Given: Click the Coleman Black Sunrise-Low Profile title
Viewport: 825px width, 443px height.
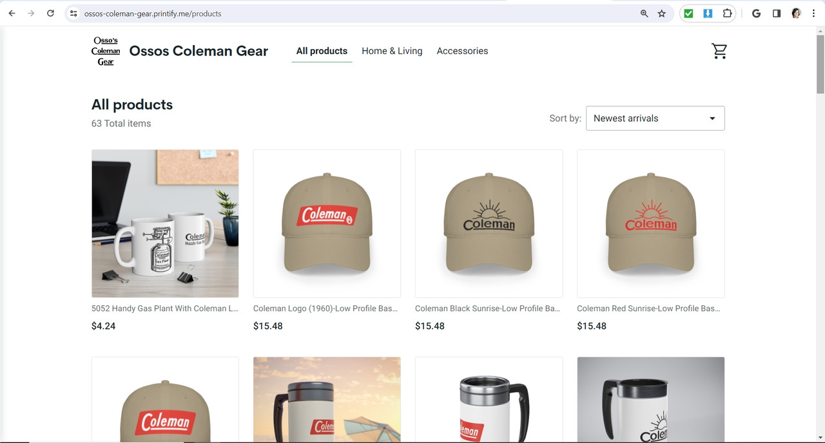Looking at the screenshot, I should point(488,308).
